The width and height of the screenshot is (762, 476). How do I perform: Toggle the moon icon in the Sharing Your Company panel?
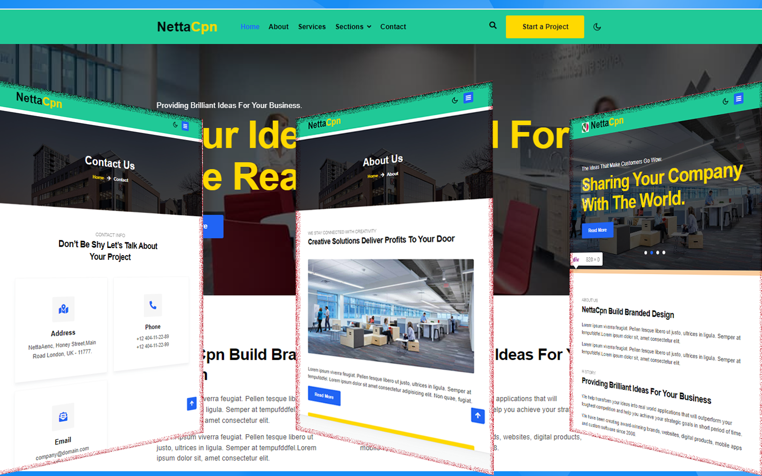pos(725,101)
